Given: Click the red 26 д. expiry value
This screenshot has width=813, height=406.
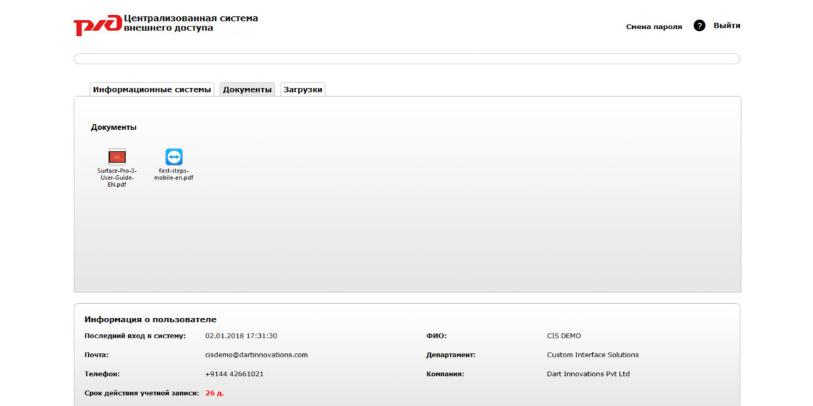Looking at the screenshot, I should coord(214,392).
